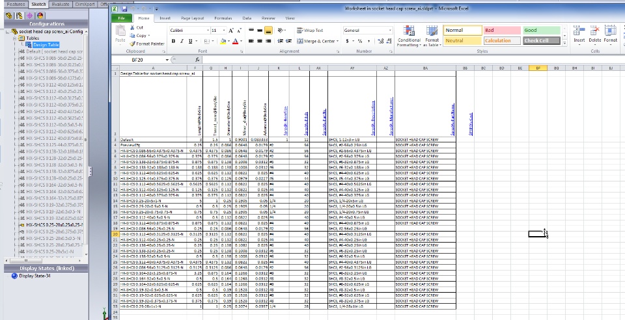The height and width of the screenshot is (320, 625).
Task: Toggle Align Text Right
Action: [268, 41]
